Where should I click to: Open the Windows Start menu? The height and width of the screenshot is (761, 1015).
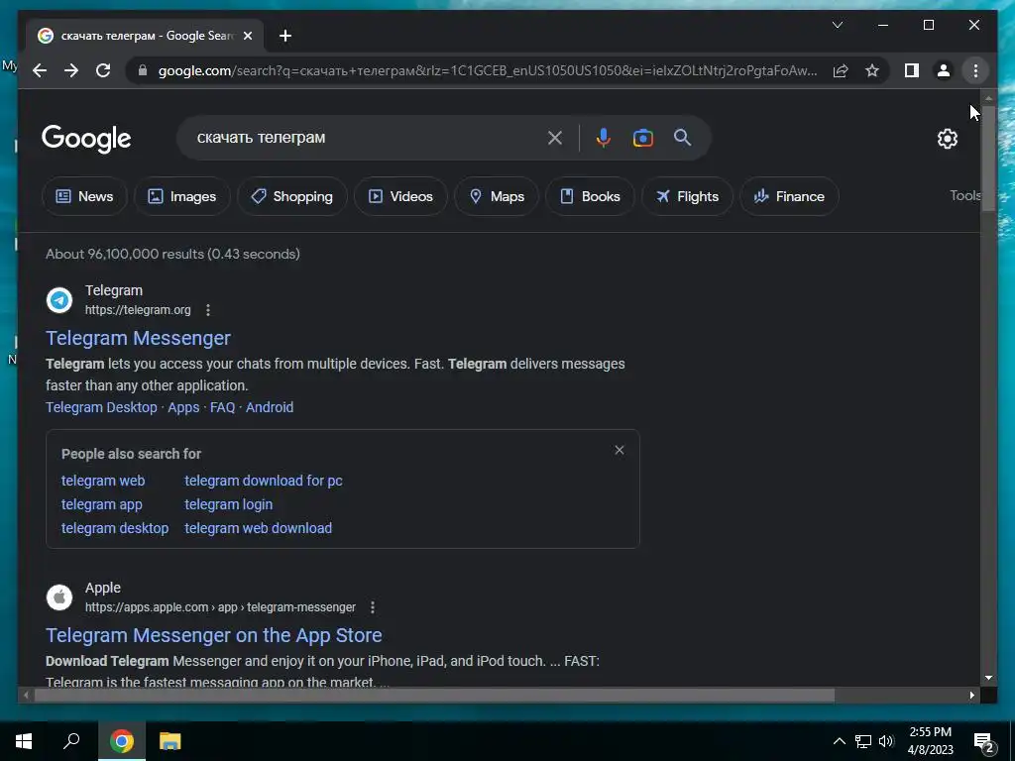(24, 741)
